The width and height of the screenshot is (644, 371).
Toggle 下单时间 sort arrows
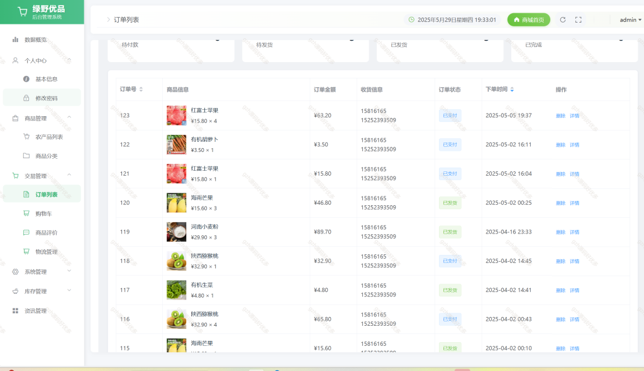point(512,89)
